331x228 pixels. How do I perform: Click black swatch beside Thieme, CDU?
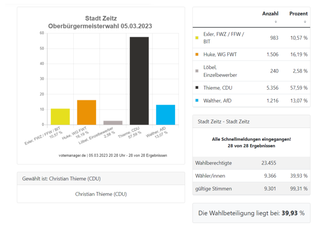tap(197, 88)
